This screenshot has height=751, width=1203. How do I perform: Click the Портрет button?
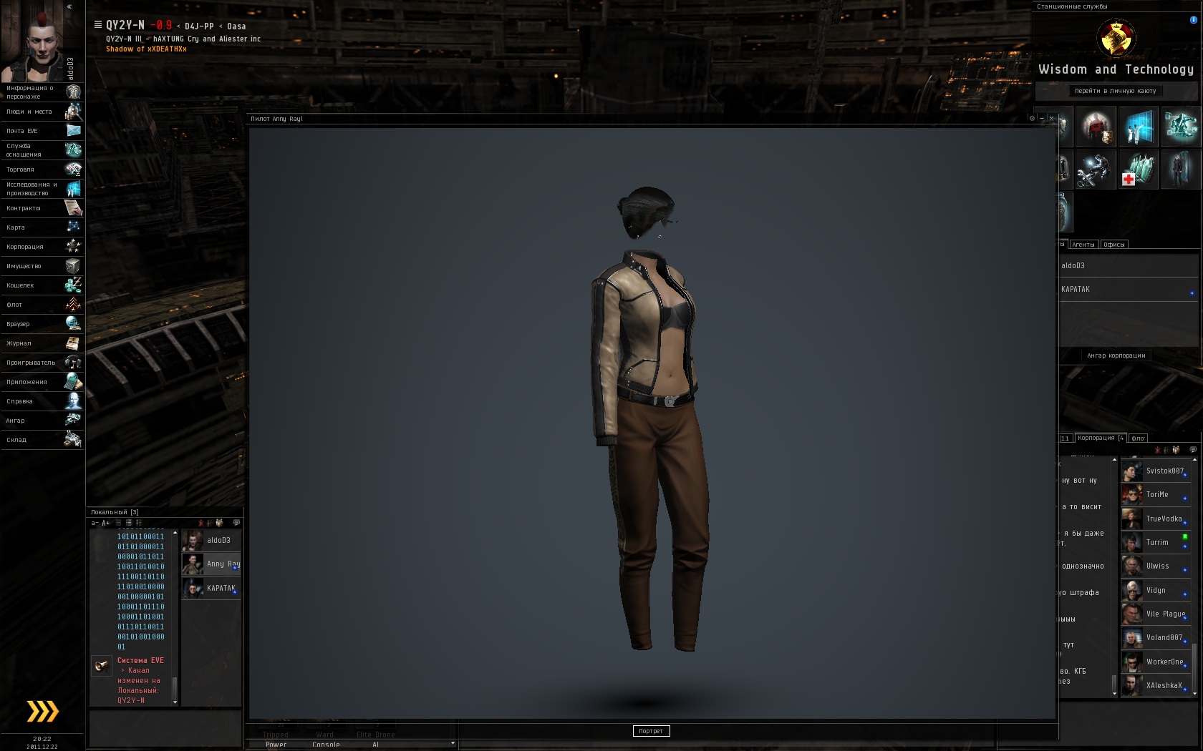(x=651, y=731)
